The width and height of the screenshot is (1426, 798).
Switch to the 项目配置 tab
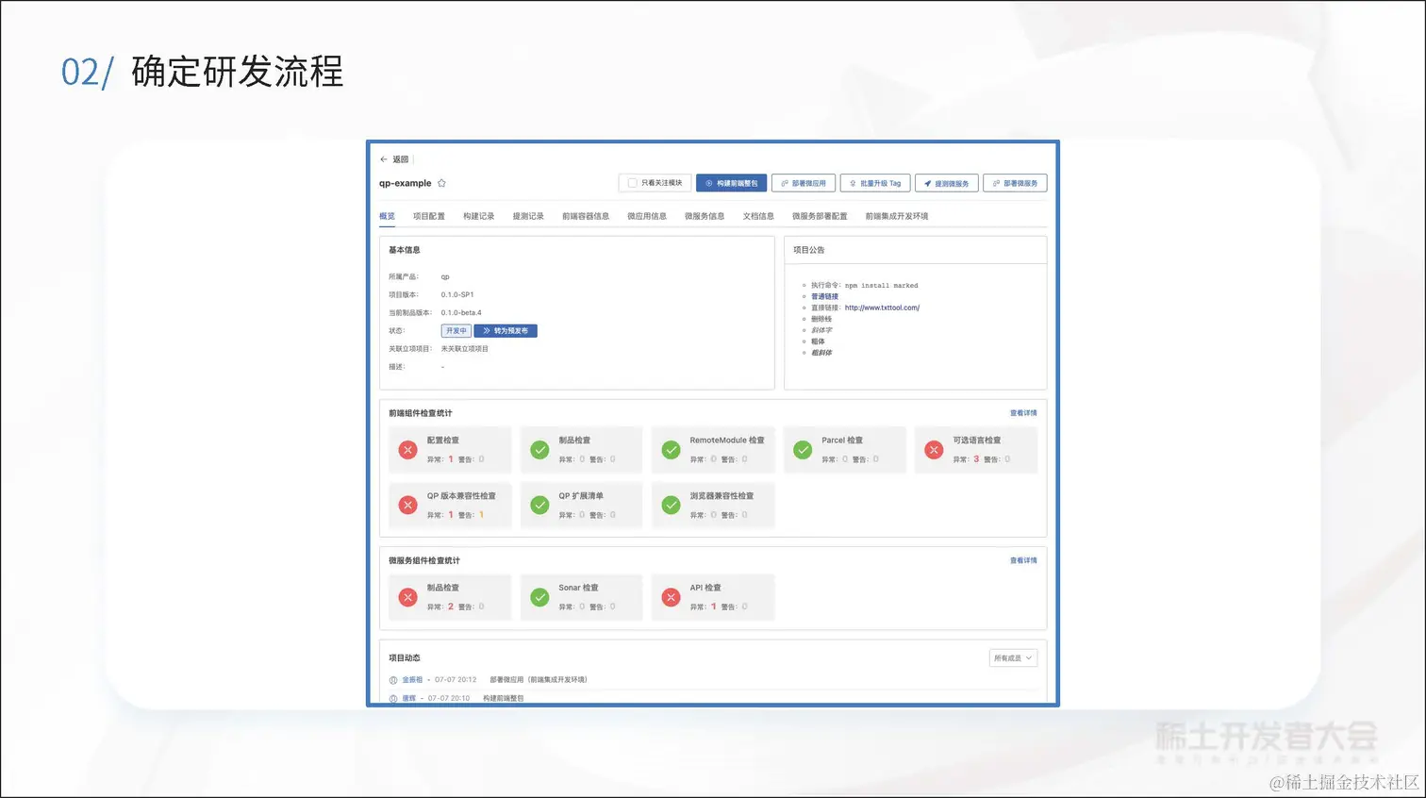[428, 216]
